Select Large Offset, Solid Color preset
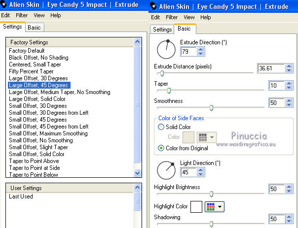Image resolution: width=298 pixels, height=228 pixels. click(37, 99)
